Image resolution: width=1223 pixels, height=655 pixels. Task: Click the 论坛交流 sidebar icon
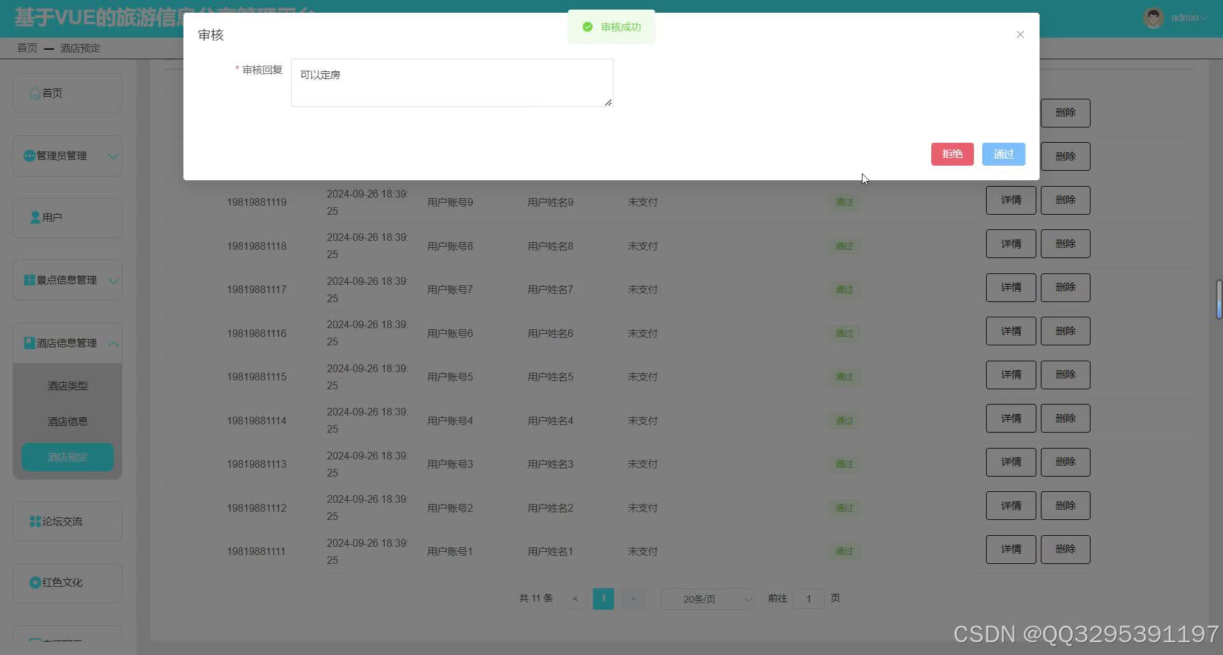tap(35, 521)
